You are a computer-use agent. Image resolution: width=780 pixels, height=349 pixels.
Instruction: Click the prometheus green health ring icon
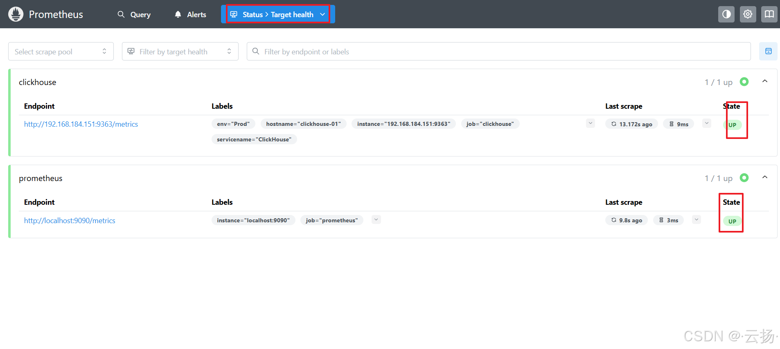[x=744, y=178]
